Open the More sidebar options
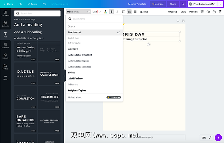Viewport: 224px width, 143px height. click(x=5, y=77)
